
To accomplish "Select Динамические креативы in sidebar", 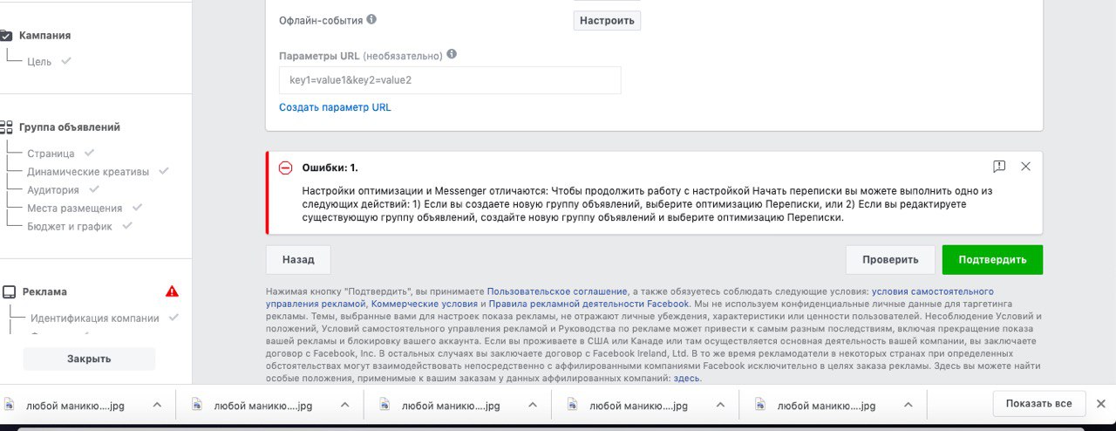I will [88, 172].
